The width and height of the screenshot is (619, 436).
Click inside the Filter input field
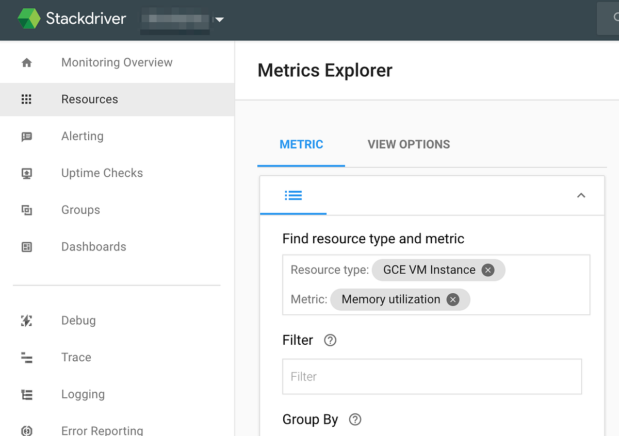click(x=432, y=376)
